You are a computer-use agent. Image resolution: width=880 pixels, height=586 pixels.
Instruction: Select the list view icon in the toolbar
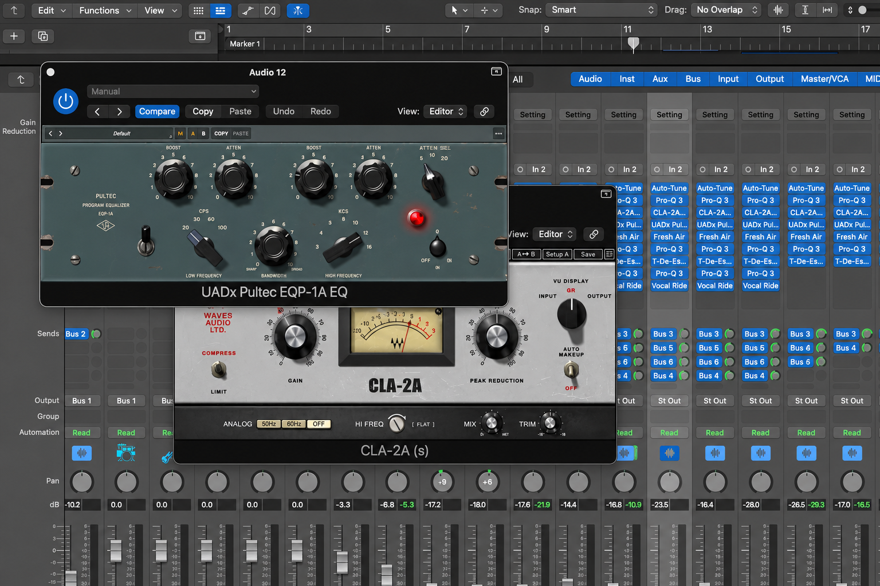(220, 10)
